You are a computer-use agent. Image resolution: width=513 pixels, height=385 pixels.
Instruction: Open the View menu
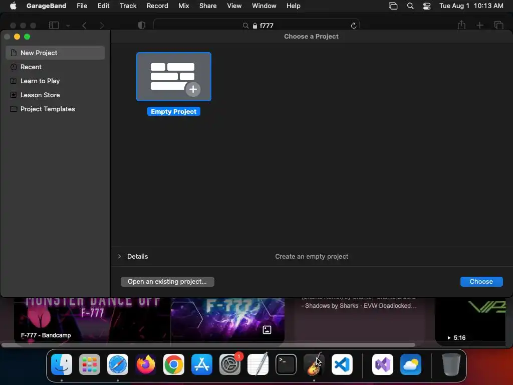[234, 6]
